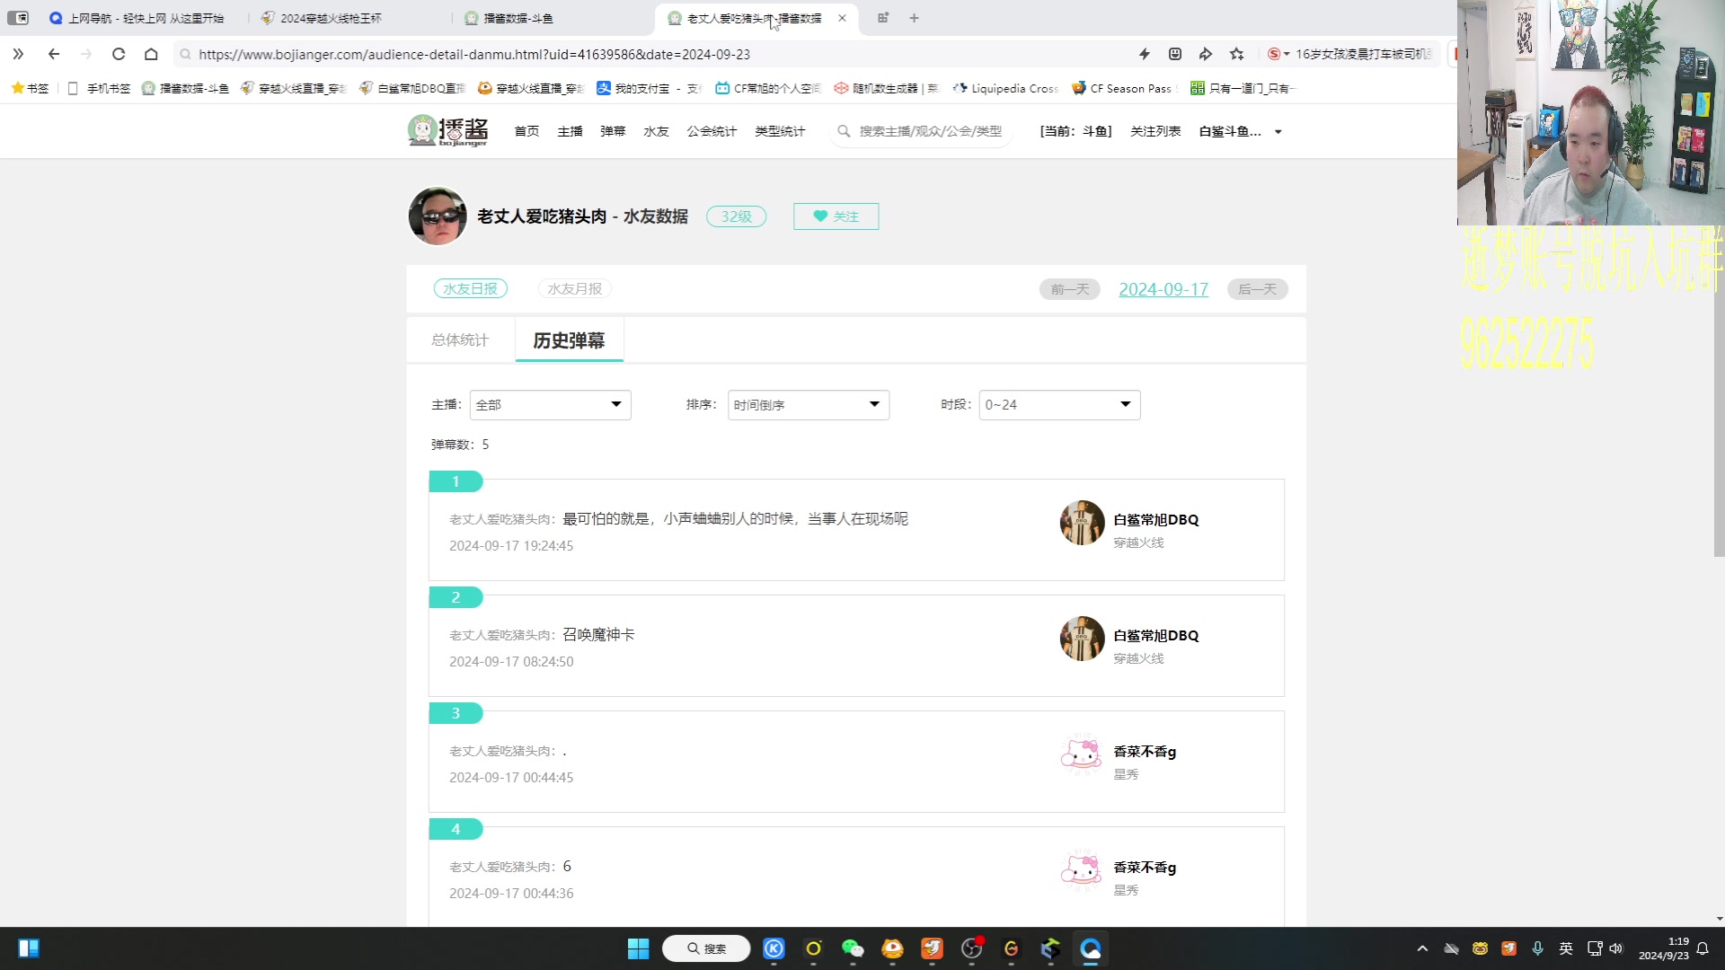Open 水友 in the site navigation

[x=656, y=131]
